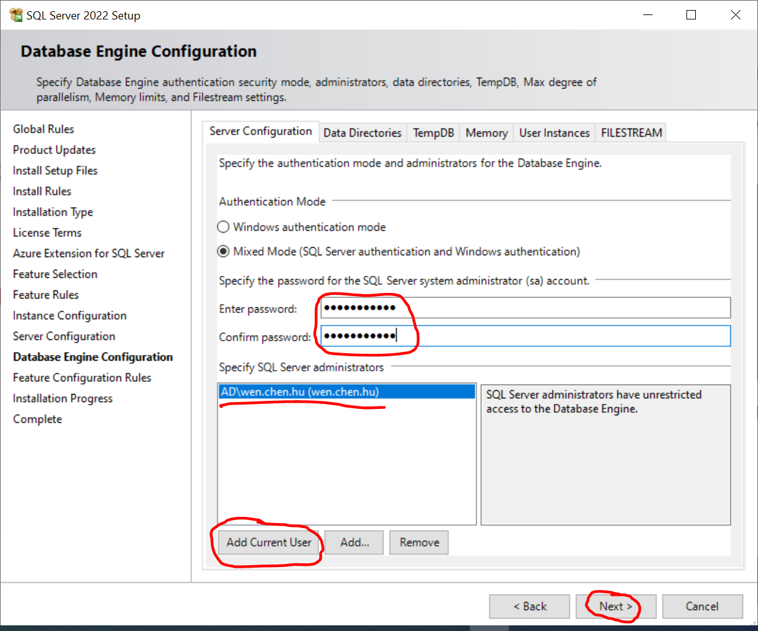Click the Remove button
This screenshot has height=631, width=758.
coord(419,543)
